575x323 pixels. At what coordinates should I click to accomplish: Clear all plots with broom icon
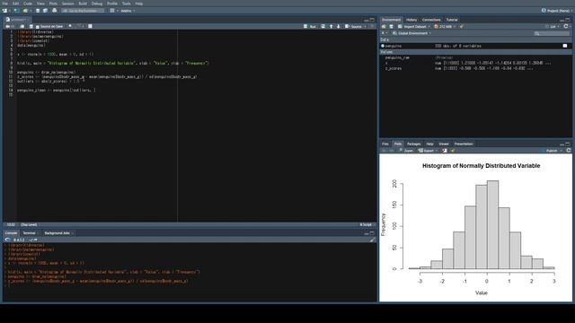click(453, 151)
